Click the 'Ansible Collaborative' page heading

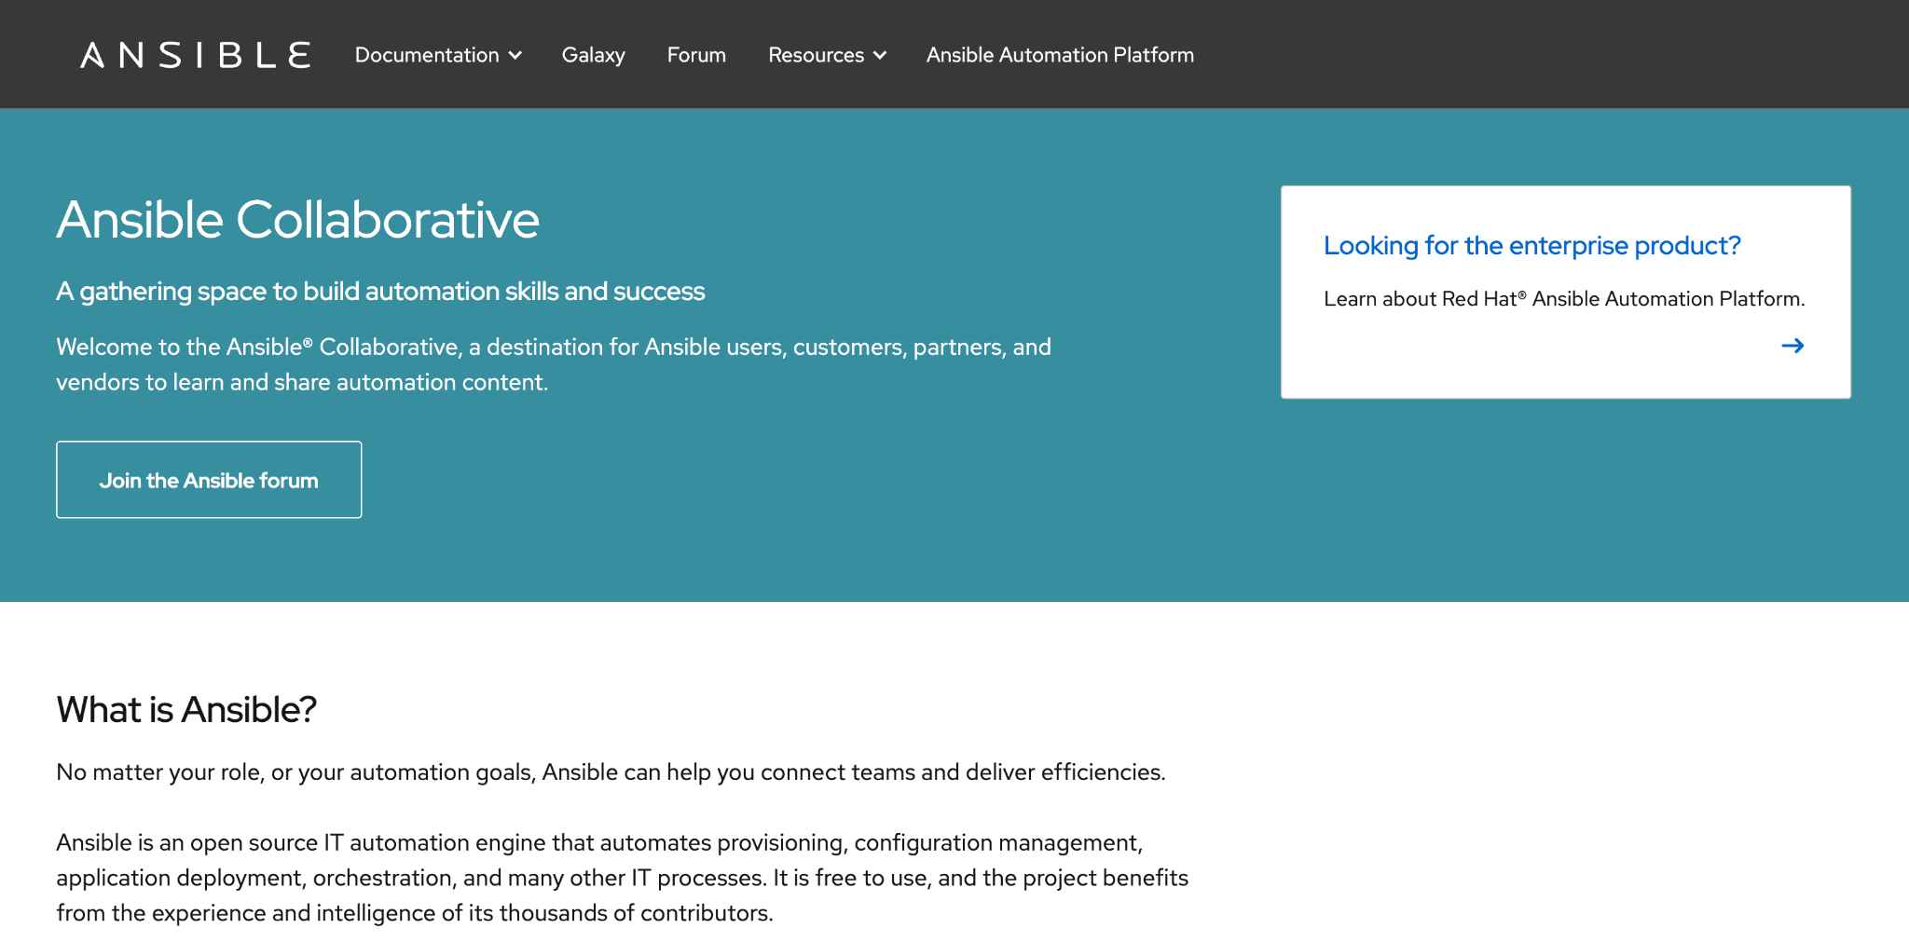tap(298, 220)
